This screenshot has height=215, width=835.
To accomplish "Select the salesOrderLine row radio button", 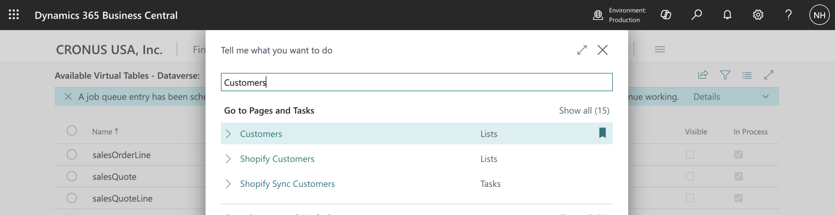I will (72, 155).
